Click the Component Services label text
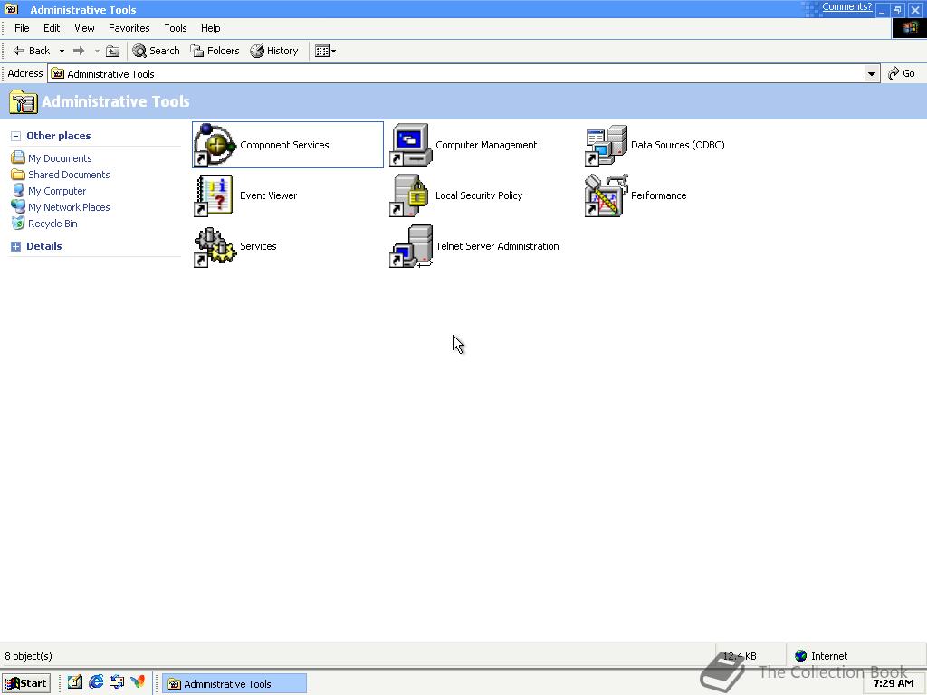This screenshot has height=695, width=927. [x=284, y=145]
